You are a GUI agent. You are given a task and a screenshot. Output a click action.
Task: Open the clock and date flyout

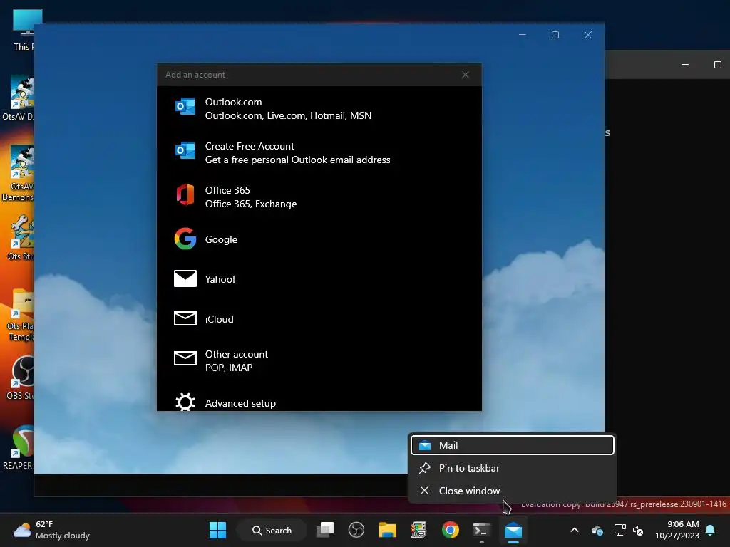point(677,530)
